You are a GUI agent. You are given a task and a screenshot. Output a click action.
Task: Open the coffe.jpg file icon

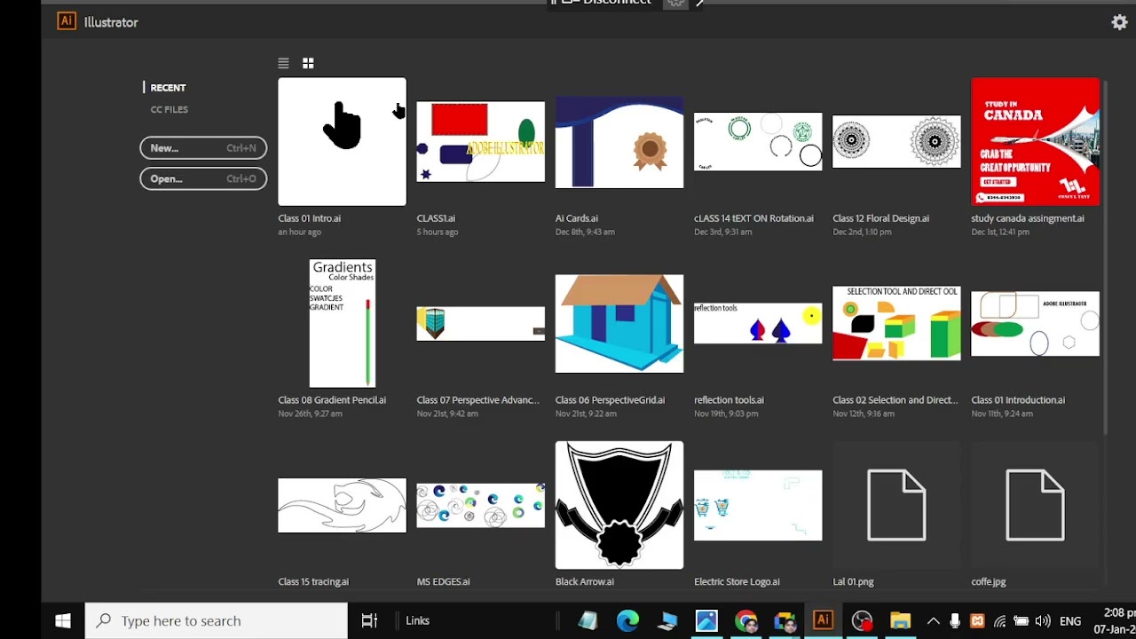coord(1035,505)
